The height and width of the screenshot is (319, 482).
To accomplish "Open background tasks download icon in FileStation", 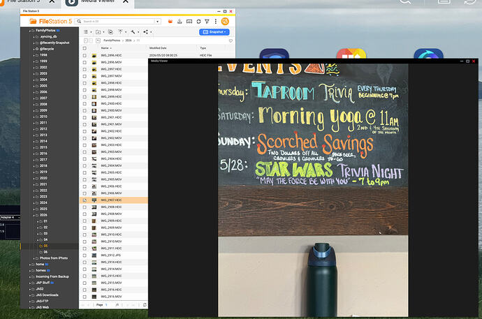I will tap(180, 21).
